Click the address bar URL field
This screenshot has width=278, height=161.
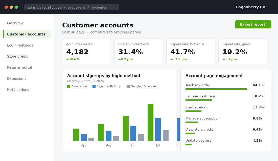click(x=72, y=7)
